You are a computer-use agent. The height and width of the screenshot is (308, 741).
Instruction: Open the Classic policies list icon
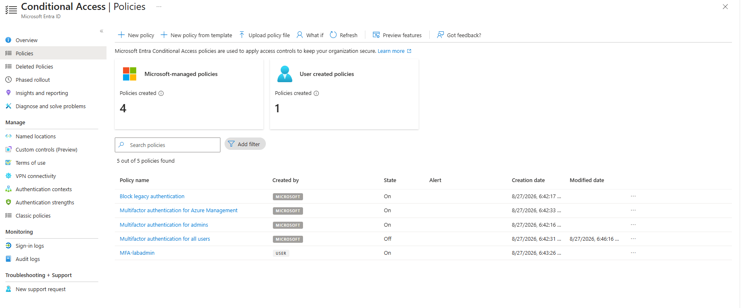point(8,216)
